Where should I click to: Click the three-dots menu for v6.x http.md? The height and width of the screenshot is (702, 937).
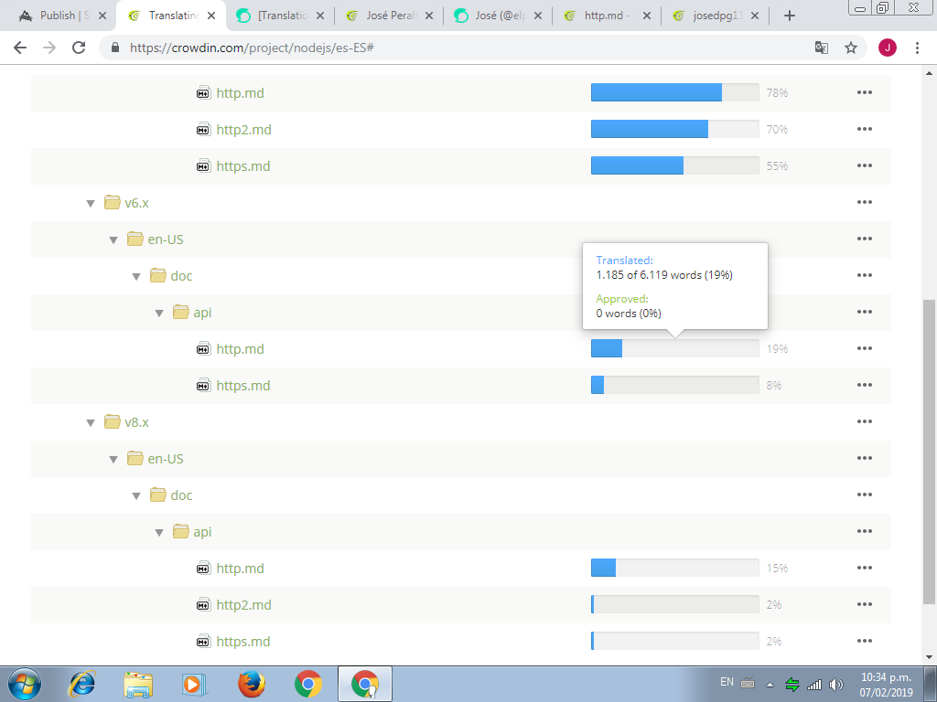864,348
